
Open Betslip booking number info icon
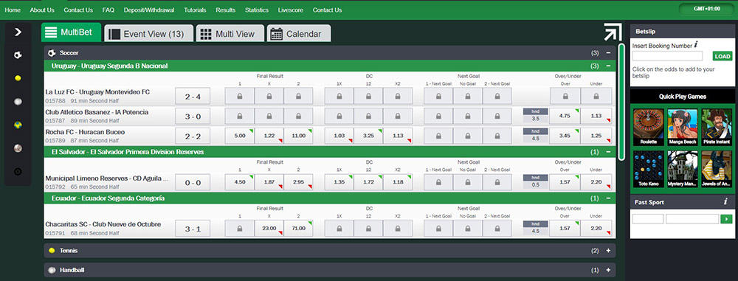pos(696,45)
